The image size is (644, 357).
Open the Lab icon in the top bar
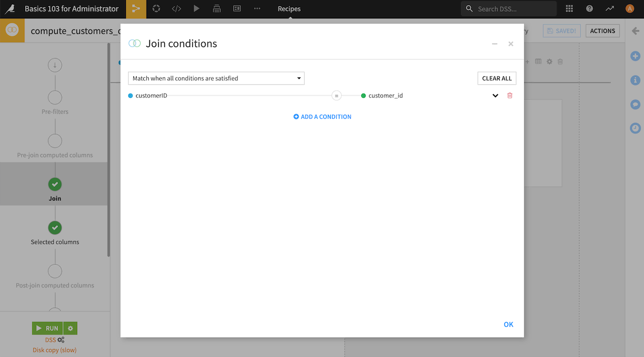coord(156,9)
